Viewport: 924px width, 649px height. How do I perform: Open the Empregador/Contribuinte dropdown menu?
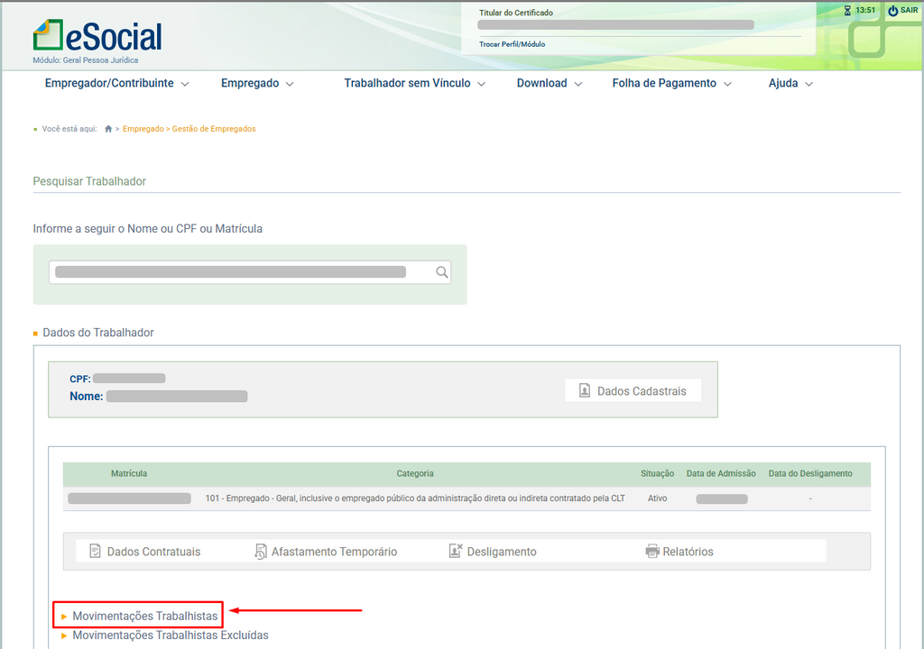click(116, 83)
